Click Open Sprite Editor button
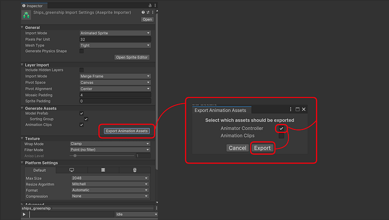Image resolution: width=389 pixels, height=220 pixels. point(132,57)
